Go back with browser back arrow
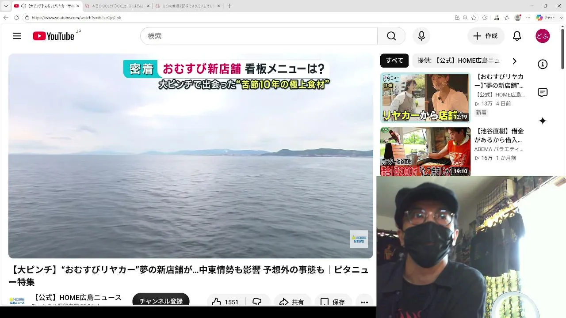The image size is (566, 318). coord(6,18)
